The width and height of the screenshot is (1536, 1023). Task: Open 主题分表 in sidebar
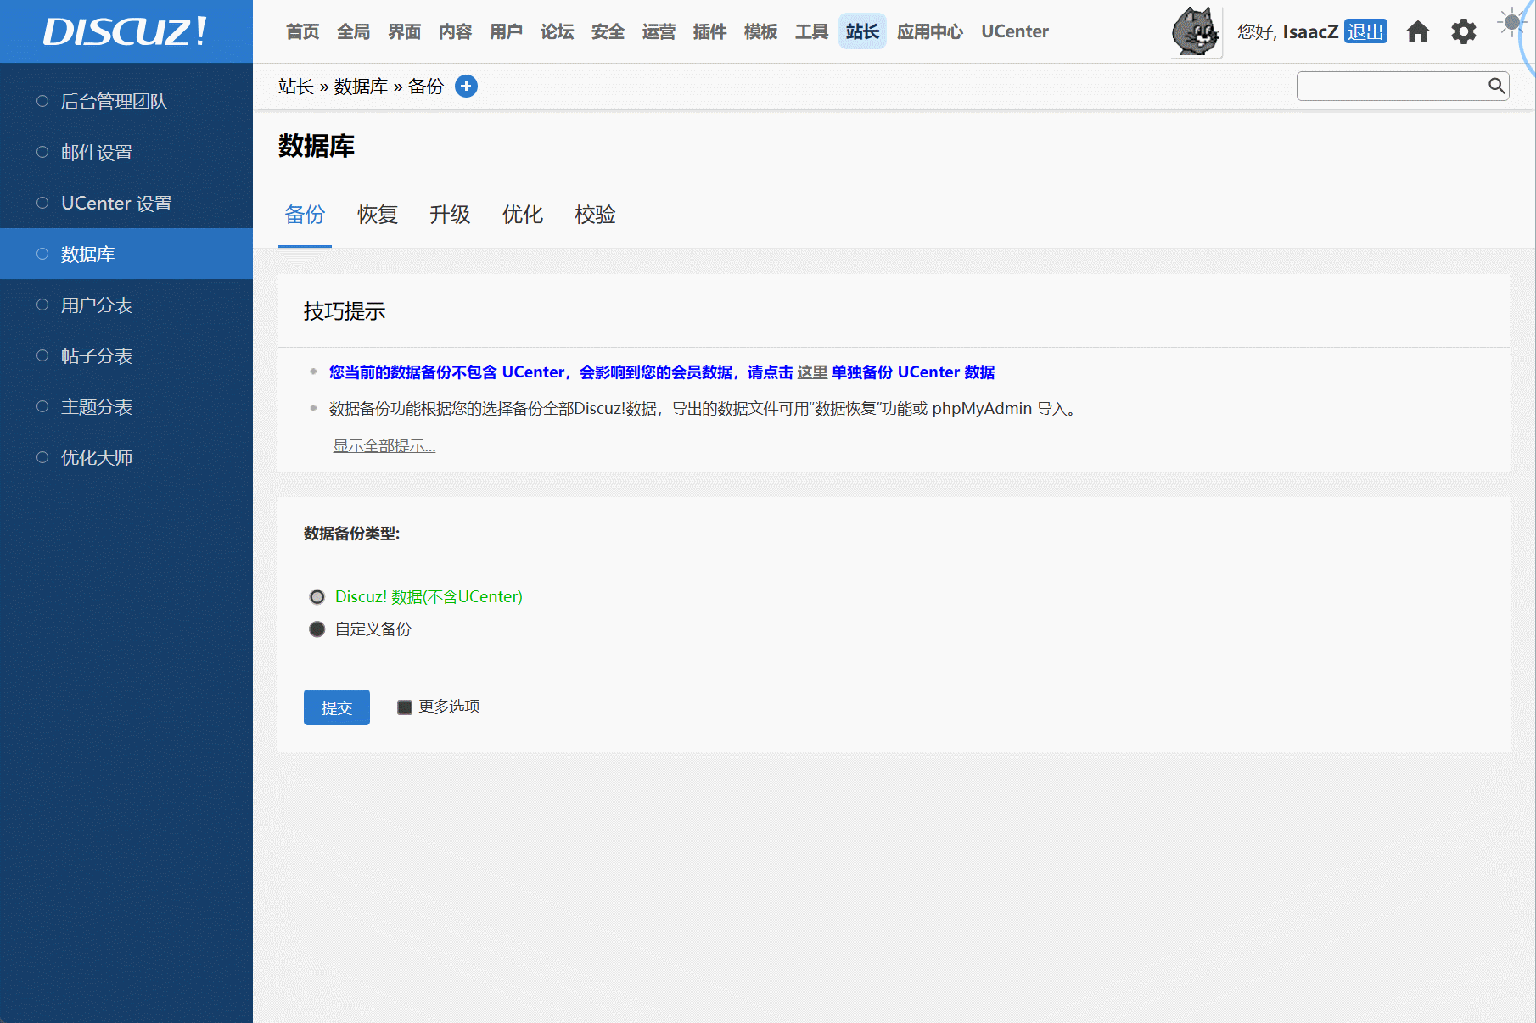point(126,406)
